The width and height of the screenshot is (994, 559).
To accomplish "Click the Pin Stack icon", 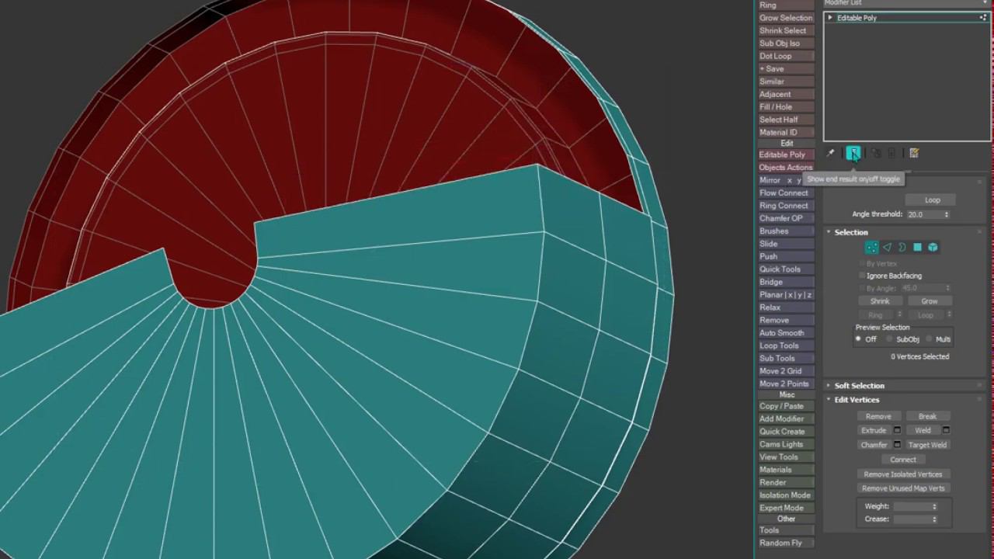I will tap(830, 154).
